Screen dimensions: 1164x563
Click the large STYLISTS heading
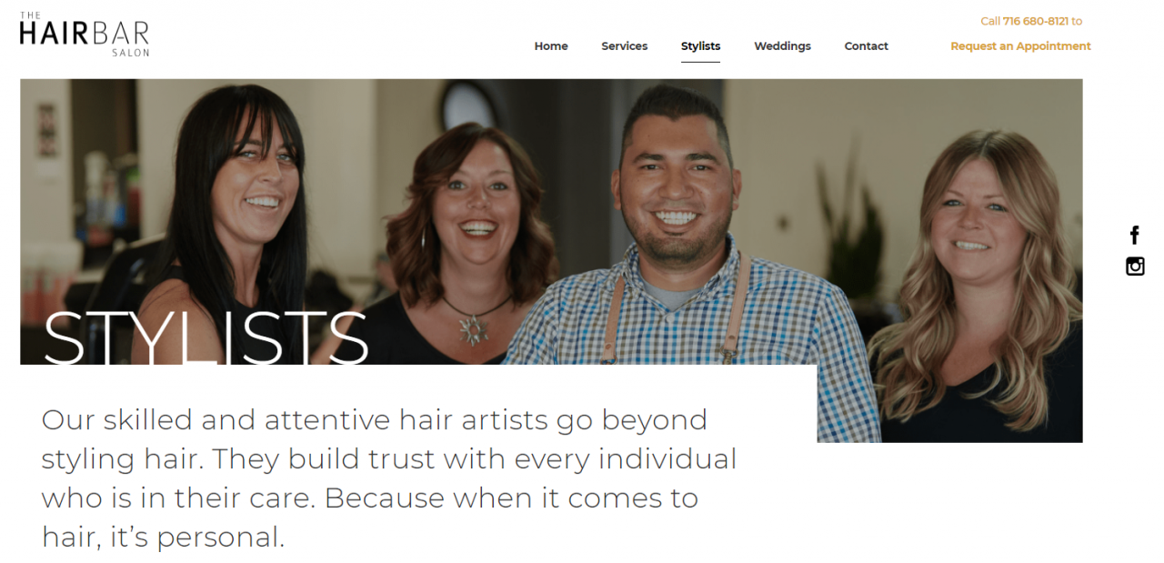(x=206, y=337)
